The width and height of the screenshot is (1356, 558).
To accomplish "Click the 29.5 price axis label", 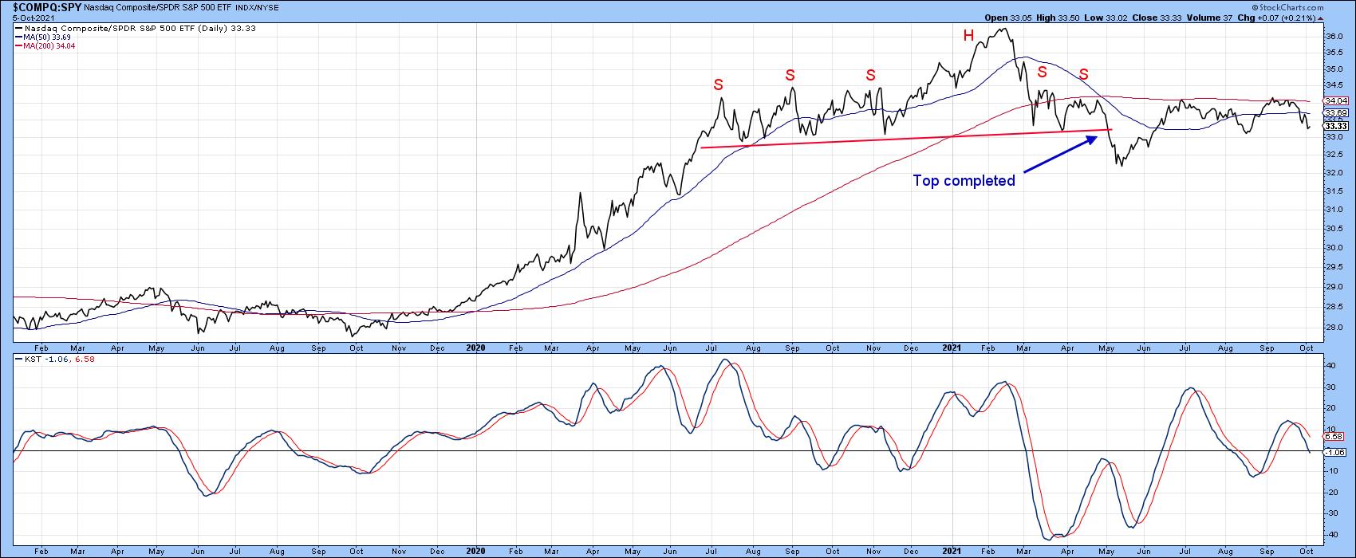I will click(x=1335, y=266).
